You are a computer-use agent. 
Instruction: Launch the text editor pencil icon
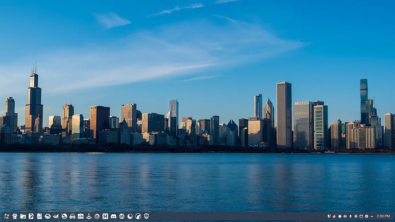31,216
